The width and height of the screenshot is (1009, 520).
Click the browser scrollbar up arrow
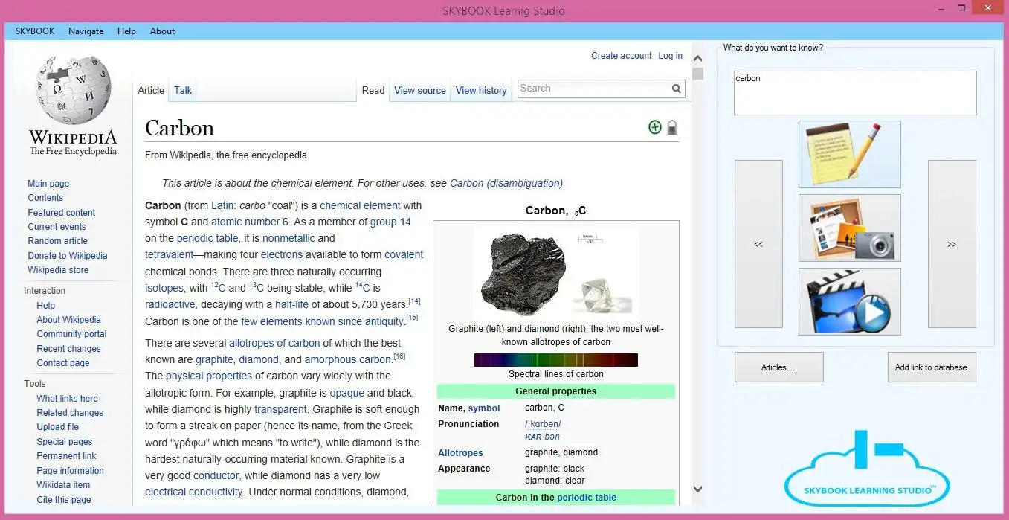[697, 58]
